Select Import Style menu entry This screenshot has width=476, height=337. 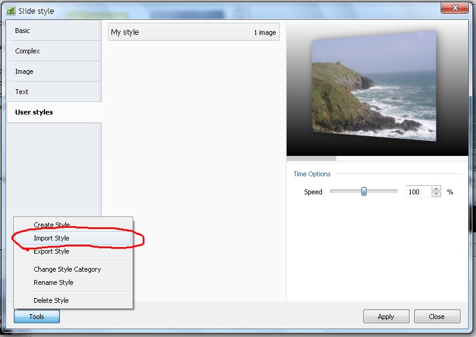pos(52,238)
